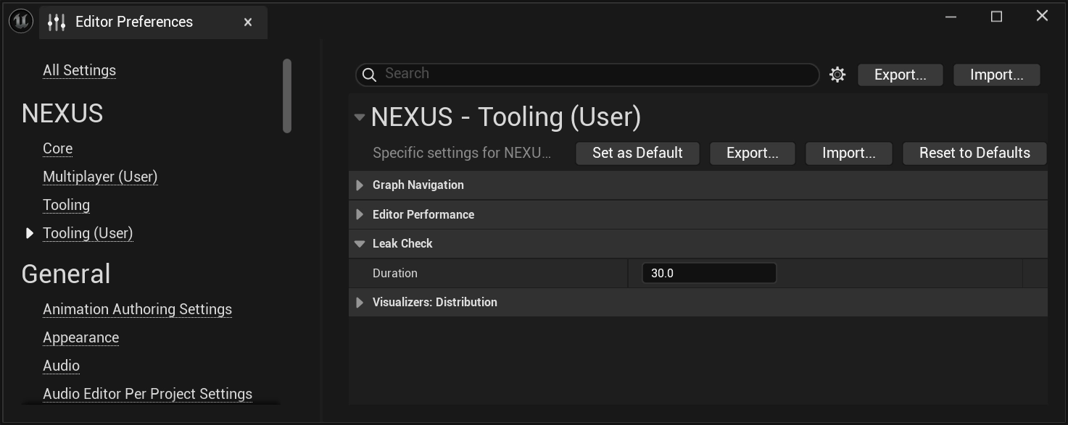Select Core under the NEXUS section
The width and height of the screenshot is (1068, 425).
tap(57, 148)
